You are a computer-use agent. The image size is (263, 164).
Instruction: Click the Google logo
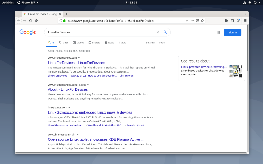pos(28,32)
